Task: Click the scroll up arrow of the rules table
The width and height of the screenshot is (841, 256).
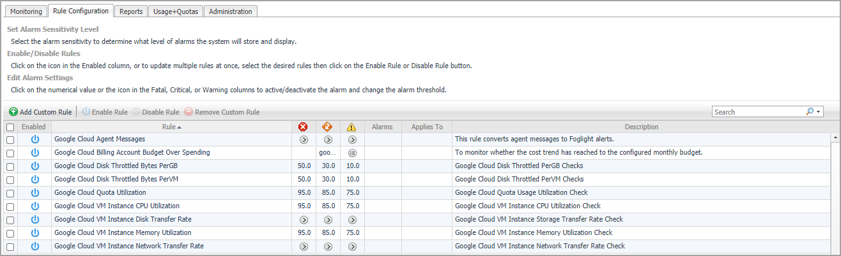Action: (x=835, y=138)
